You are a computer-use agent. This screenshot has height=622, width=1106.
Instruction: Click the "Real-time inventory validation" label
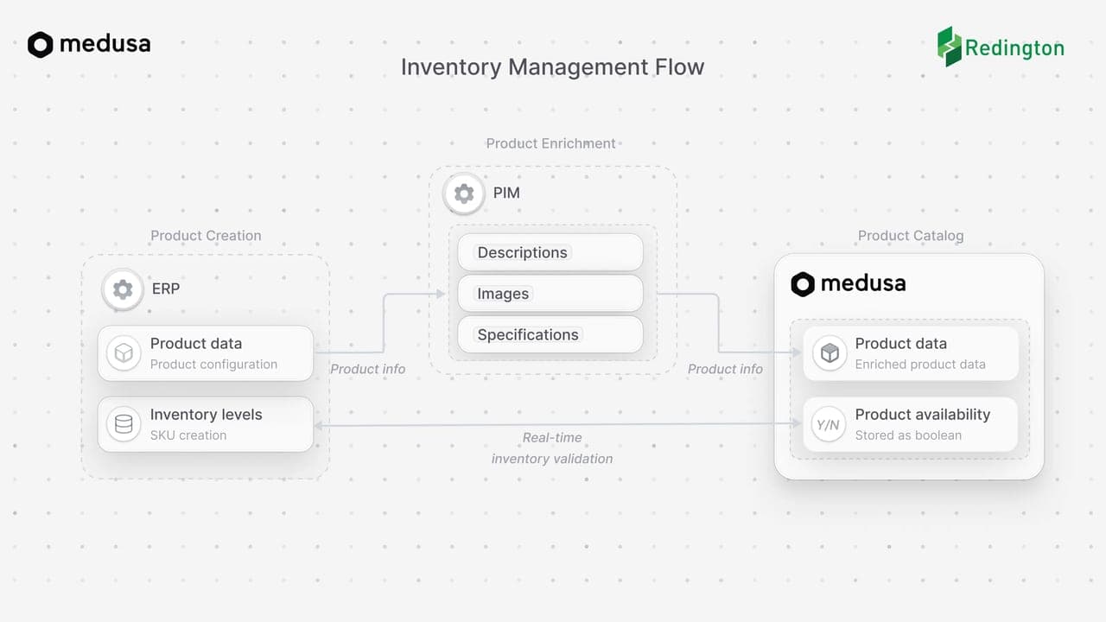click(x=552, y=448)
